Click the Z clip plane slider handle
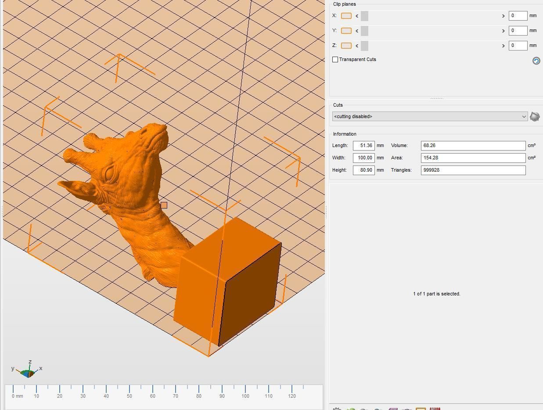This screenshot has height=410, width=543. coord(364,46)
